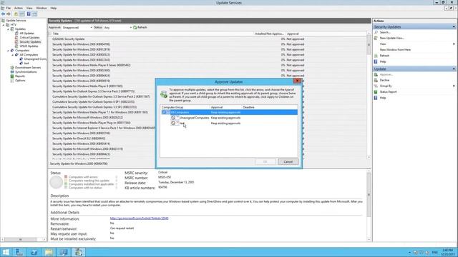Click New Window from Here action

pyautogui.click(x=395, y=50)
